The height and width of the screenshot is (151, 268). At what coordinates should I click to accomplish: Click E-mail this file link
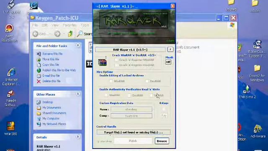pyautogui.click(x=51, y=75)
